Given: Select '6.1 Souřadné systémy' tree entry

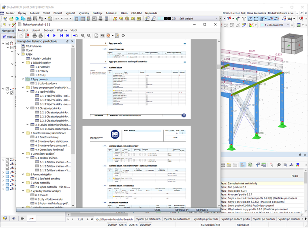Looking at the screenshot, I should 47,179.
